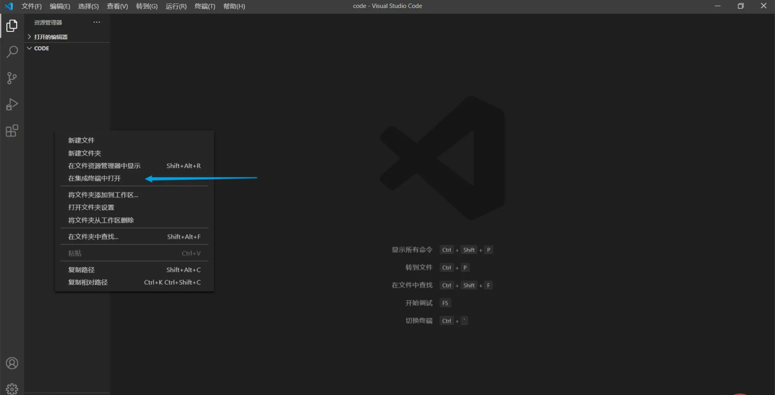Minimize the VS Code window

coord(717,6)
